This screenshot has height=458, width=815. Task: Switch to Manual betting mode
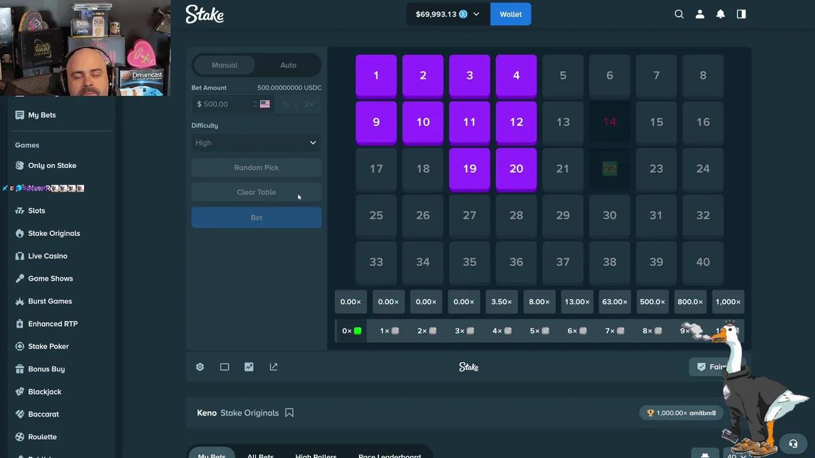coord(225,65)
